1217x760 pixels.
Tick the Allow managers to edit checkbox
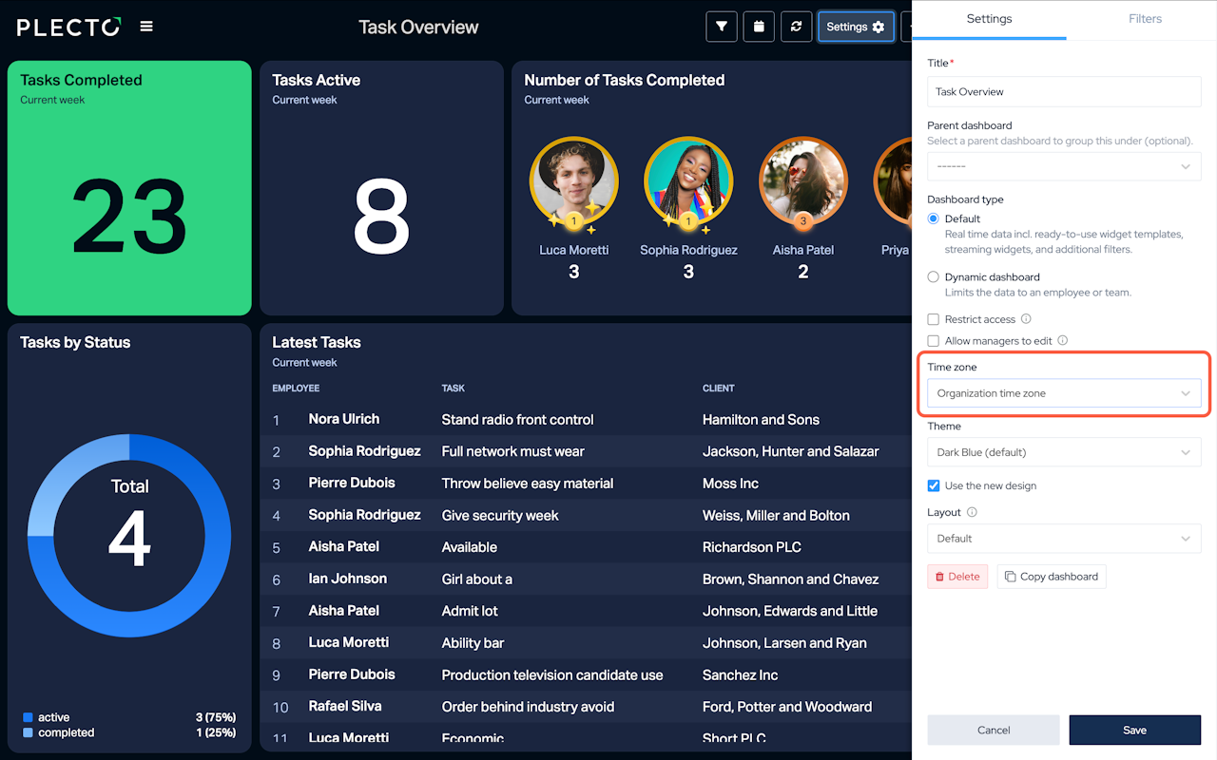click(934, 340)
